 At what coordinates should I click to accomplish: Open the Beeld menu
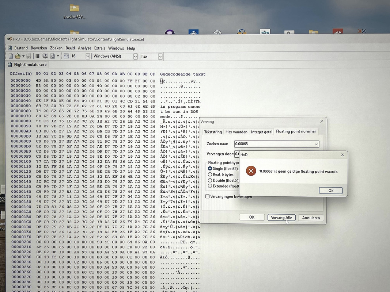(x=70, y=48)
